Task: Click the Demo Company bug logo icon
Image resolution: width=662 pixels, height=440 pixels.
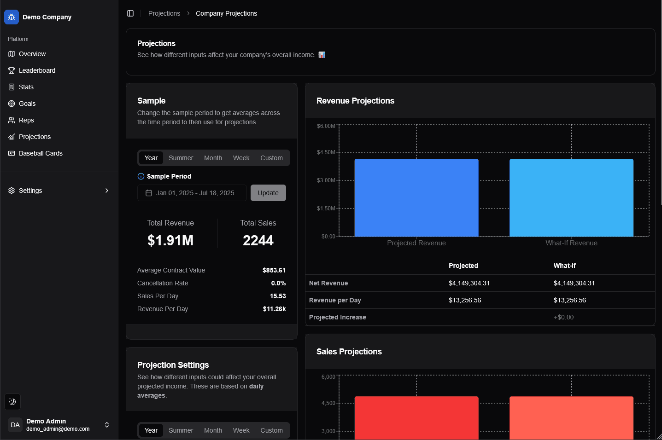Action: [x=12, y=17]
